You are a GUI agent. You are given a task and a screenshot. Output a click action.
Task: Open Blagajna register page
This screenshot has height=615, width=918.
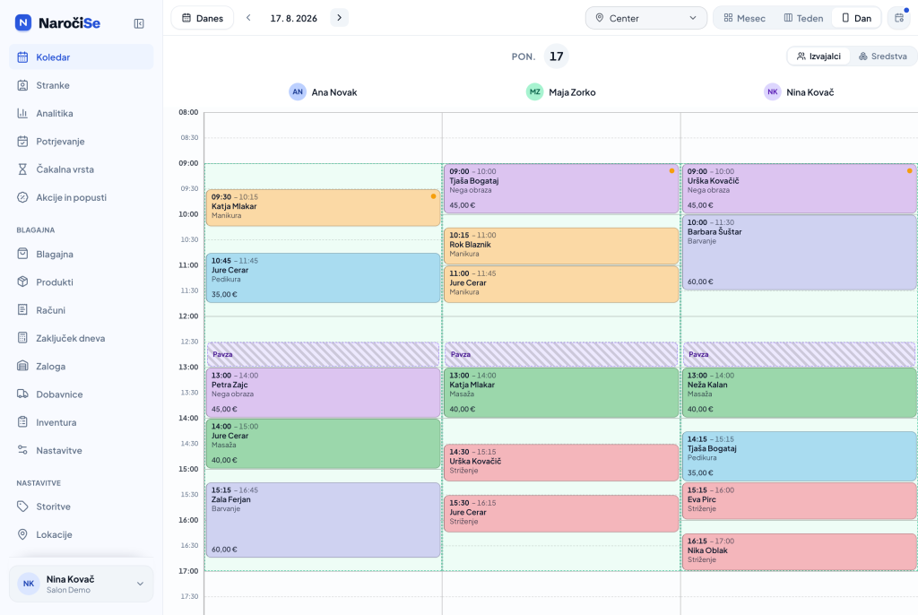[x=82, y=255]
